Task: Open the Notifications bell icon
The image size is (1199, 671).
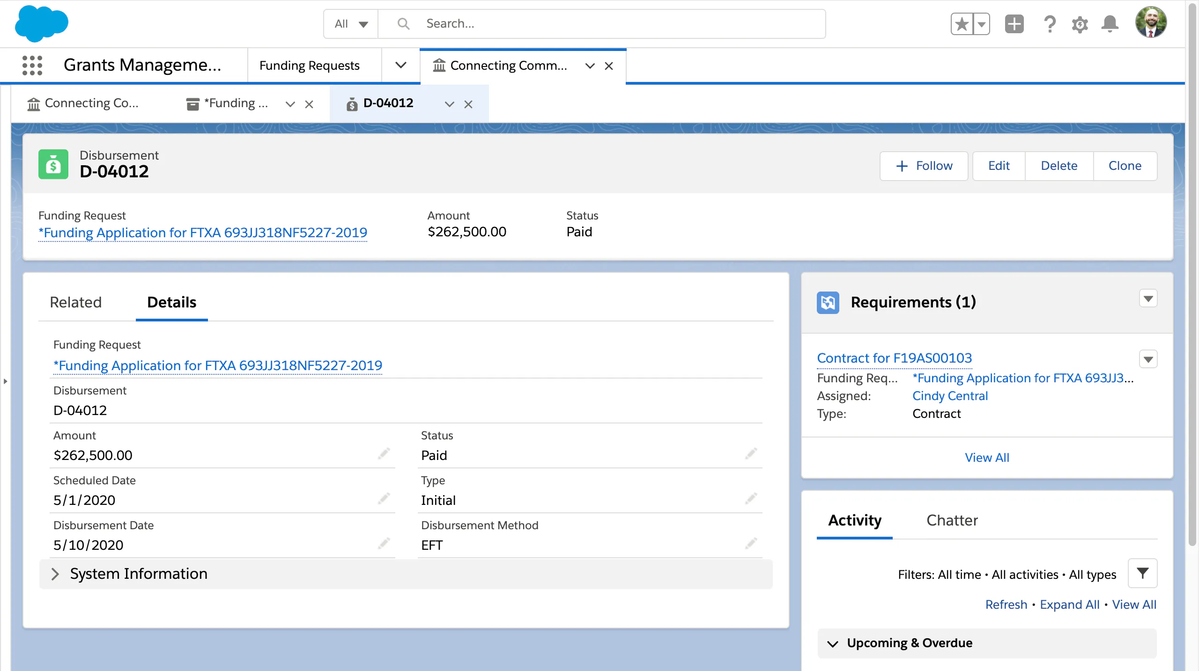Action: 1110,24
